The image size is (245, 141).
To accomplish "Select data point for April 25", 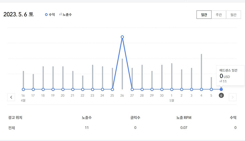I will pos(112,89).
